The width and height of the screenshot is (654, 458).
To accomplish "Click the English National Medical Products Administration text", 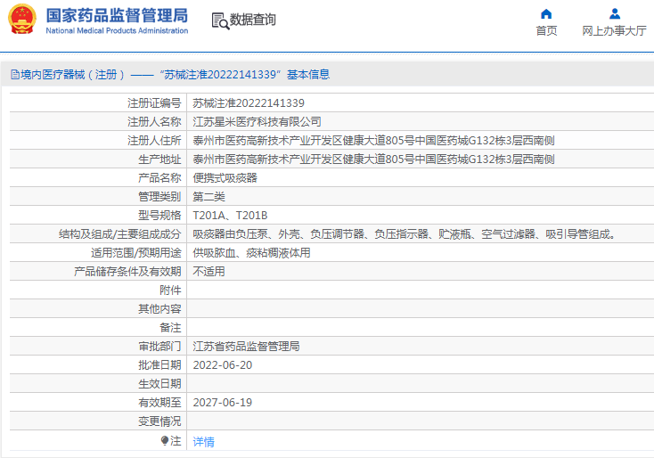I will tap(116, 30).
